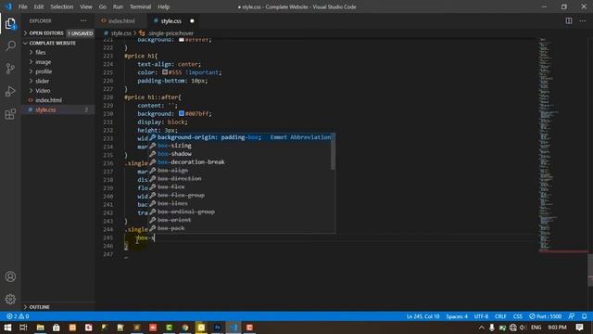Click the split editor right icon
The image size is (593, 334).
point(568,20)
